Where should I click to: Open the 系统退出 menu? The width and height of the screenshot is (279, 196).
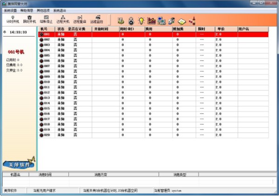[60, 11]
